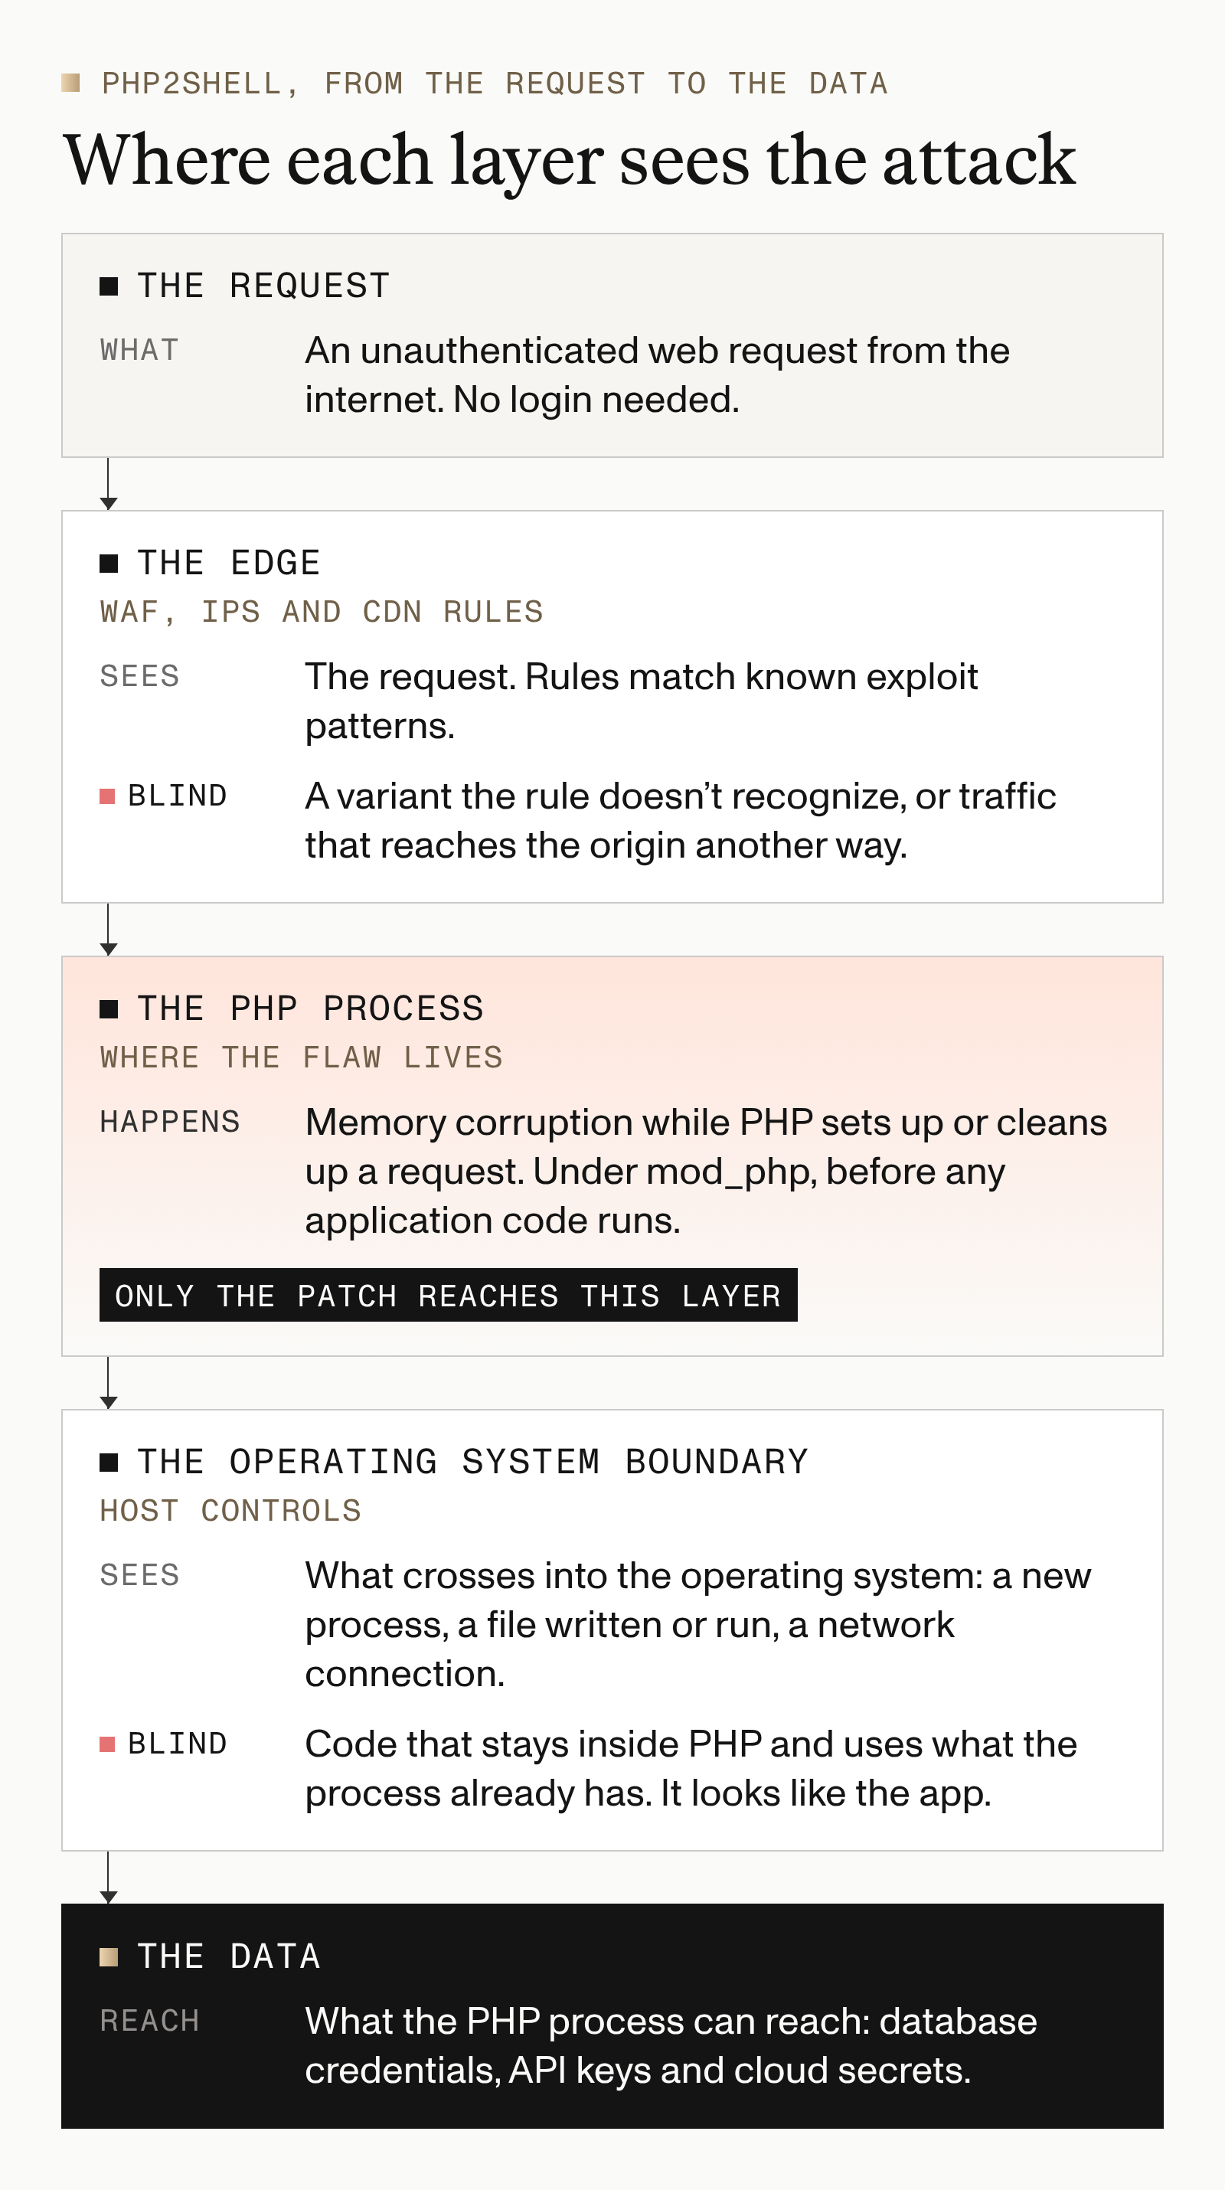
Task: Click the subtitle 'HOST CONTROLS'
Action: pyautogui.click(x=230, y=1510)
